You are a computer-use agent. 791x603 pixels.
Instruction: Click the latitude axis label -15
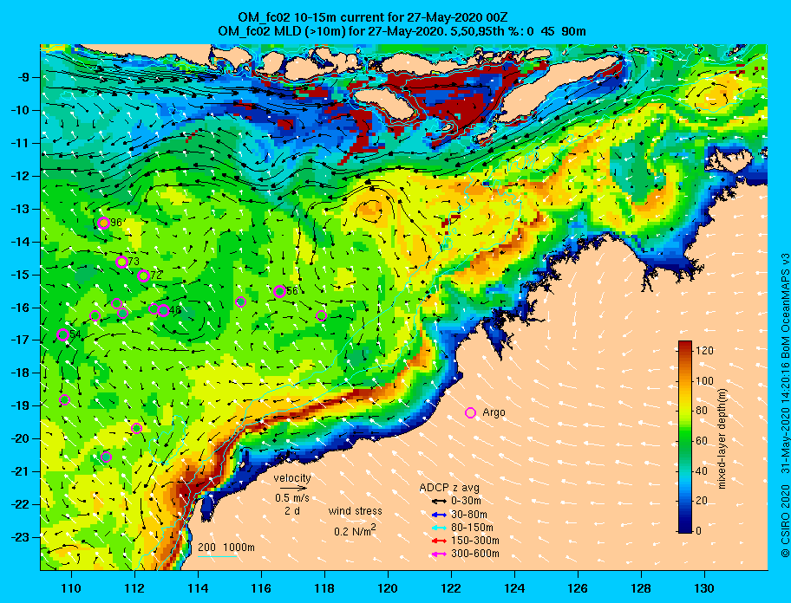point(21,275)
